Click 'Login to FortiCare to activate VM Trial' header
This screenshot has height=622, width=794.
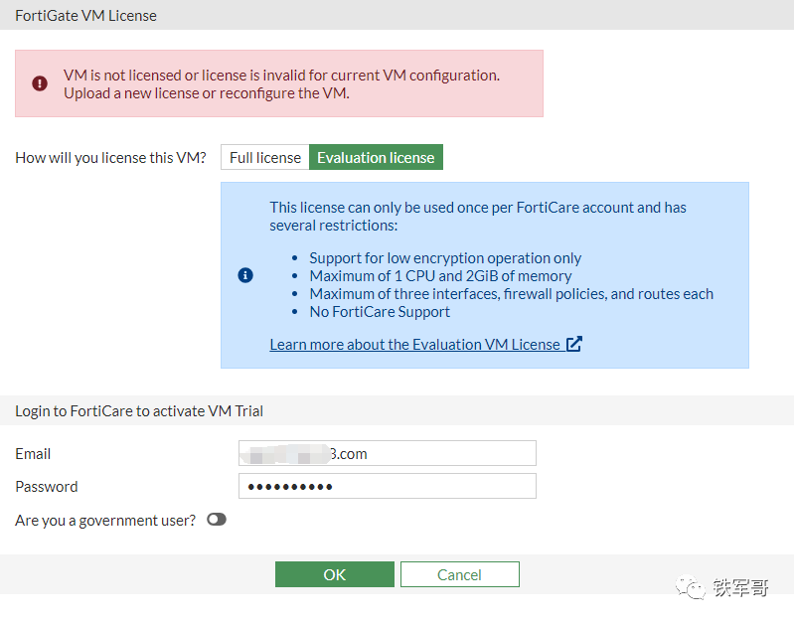click(x=139, y=410)
